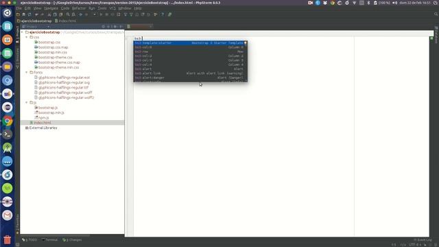439x247 pixels.
Task: Click Search Everywhere magnifier at top right
Action: [x=436, y=14]
